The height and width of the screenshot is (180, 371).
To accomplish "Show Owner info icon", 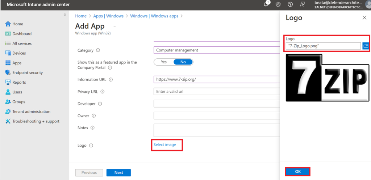I will pyautogui.click(x=94, y=116).
